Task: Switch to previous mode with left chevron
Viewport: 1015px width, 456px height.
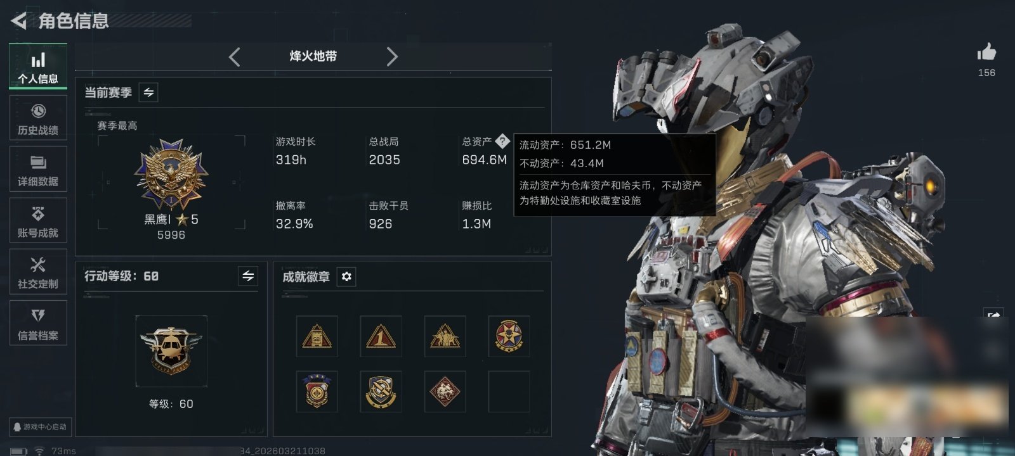Action: (234, 57)
